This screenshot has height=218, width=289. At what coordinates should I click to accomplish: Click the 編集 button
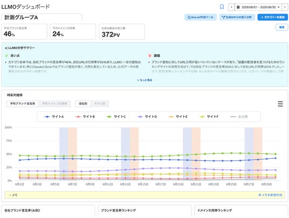point(281,27)
